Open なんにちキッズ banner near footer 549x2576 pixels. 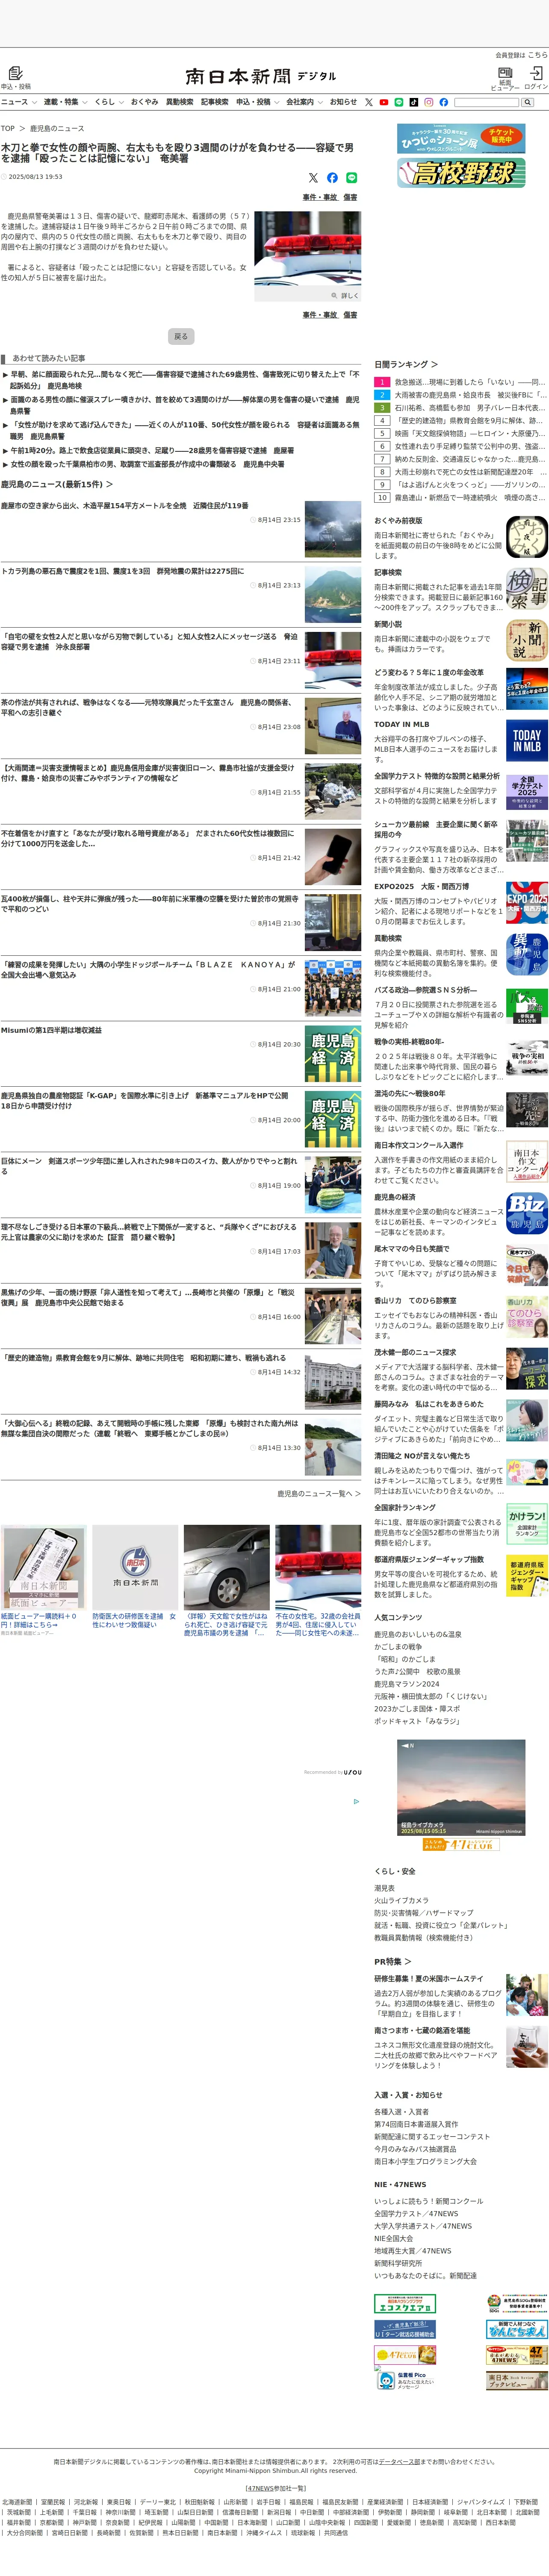pyautogui.click(x=517, y=2330)
